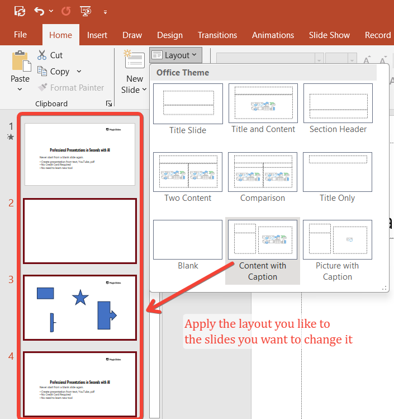Click the Undo arrow icon
This screenshot has width=394, height=419.
click(39, 11)
